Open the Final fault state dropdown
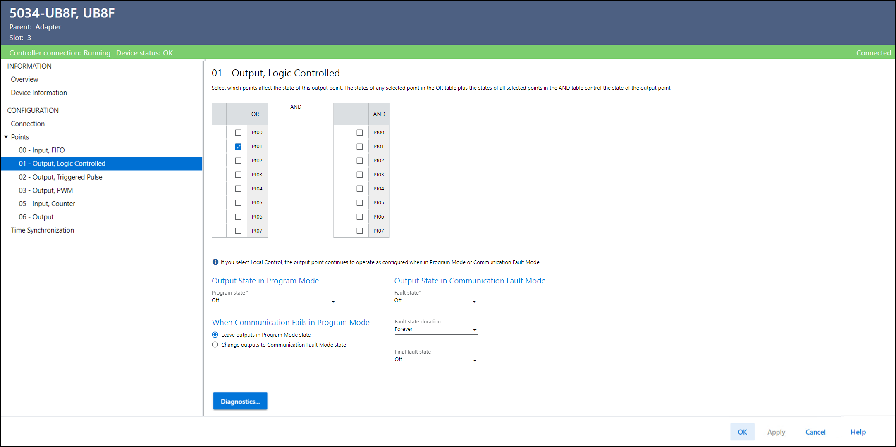The image size is (896, 447). pyautogui.click(x=435, y=360)
